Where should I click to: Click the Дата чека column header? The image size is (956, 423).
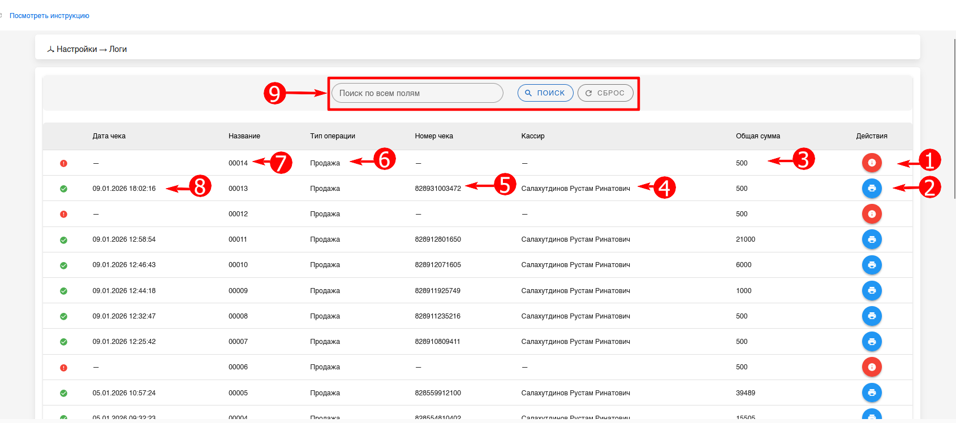tap(109, 136)
